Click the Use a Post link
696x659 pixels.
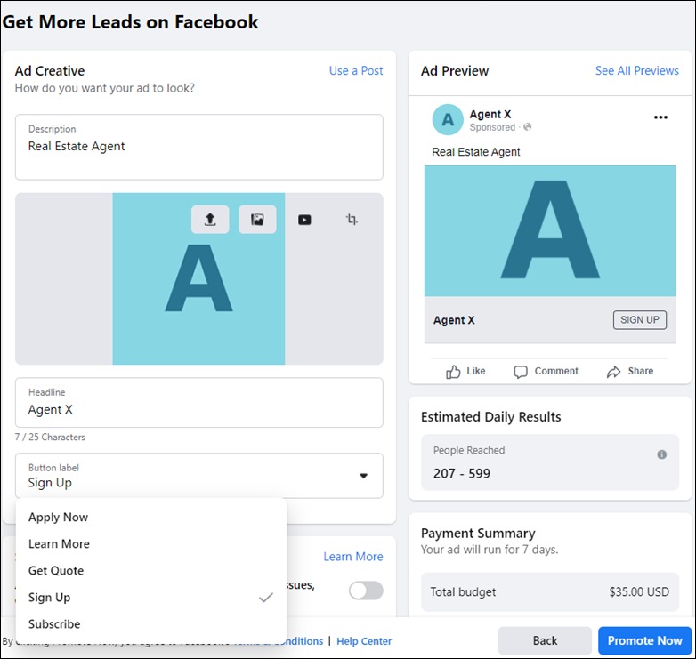coord(356,71)
